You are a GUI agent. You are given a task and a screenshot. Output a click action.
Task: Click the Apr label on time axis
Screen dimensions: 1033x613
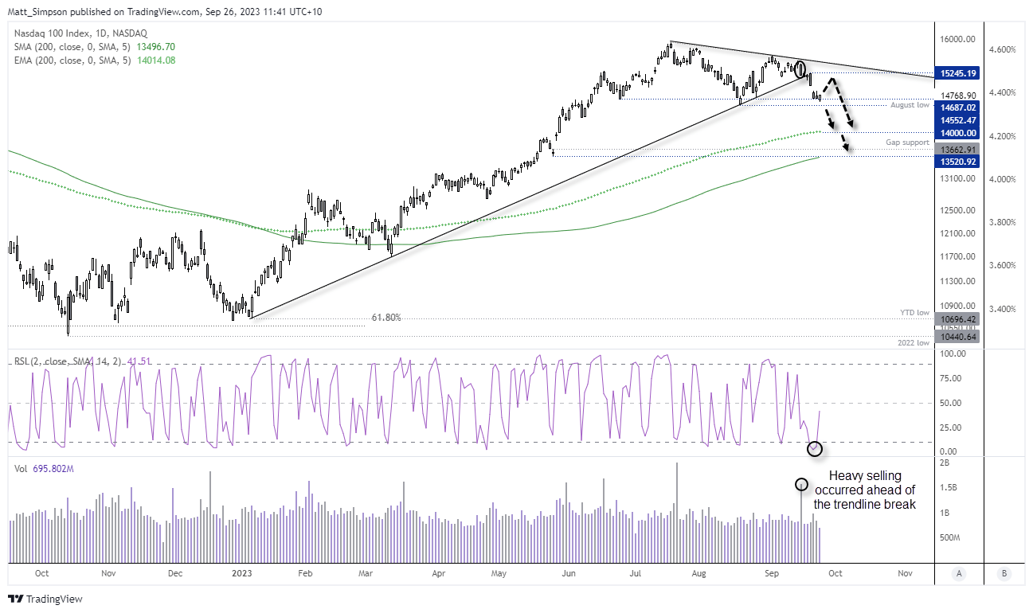(x=438, y=572)
